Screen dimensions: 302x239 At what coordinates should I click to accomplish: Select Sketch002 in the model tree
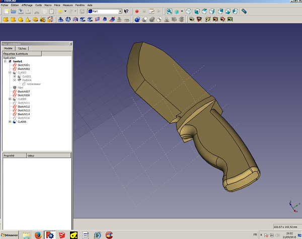(x=24, y=69)
